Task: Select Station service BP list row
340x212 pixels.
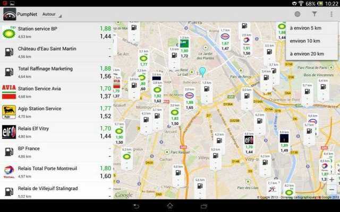Action: (x=57, y=32)
